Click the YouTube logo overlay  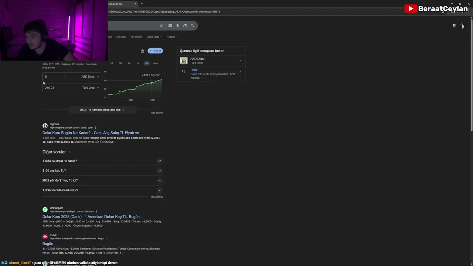pyautogui.click(x=411, y=9)
